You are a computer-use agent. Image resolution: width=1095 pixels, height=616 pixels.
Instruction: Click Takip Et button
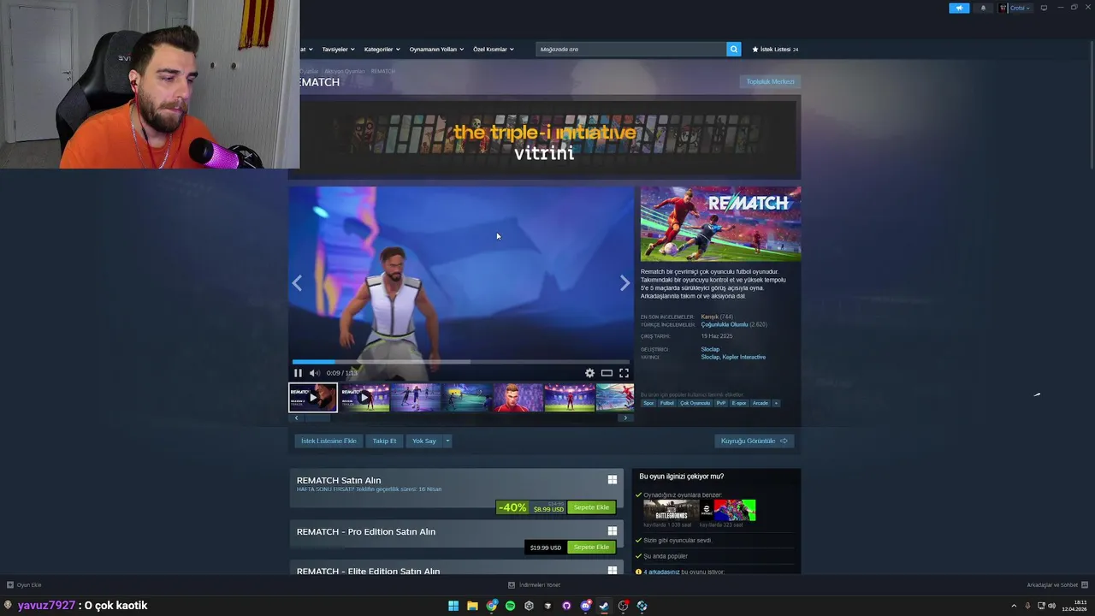point(384,441)
